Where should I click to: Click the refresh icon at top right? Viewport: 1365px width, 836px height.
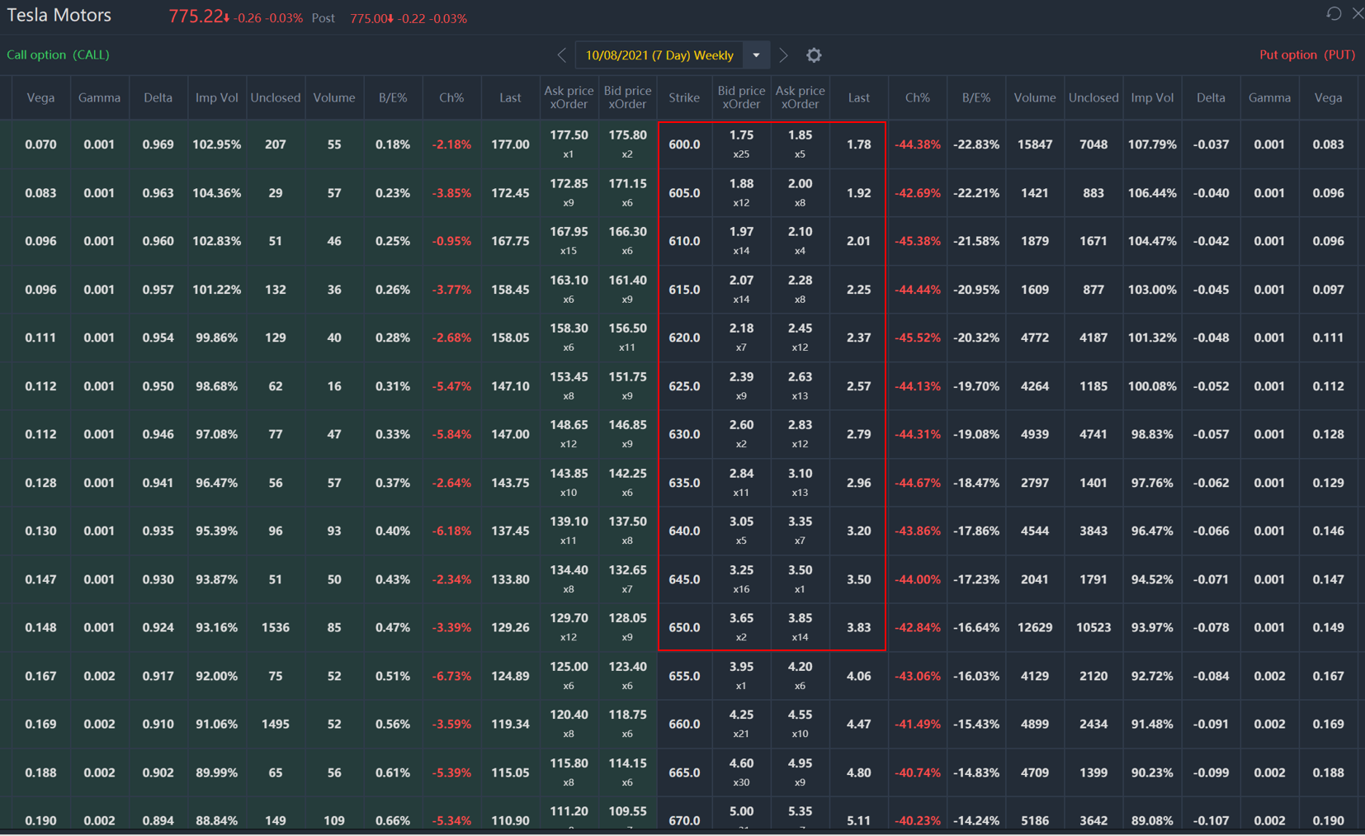1334,13
